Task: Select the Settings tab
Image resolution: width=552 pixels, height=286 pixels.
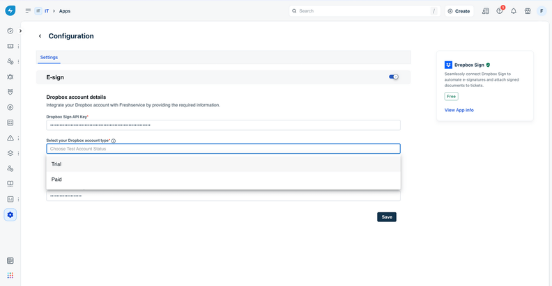Action: pyautogui.click(x=49, y=57)
